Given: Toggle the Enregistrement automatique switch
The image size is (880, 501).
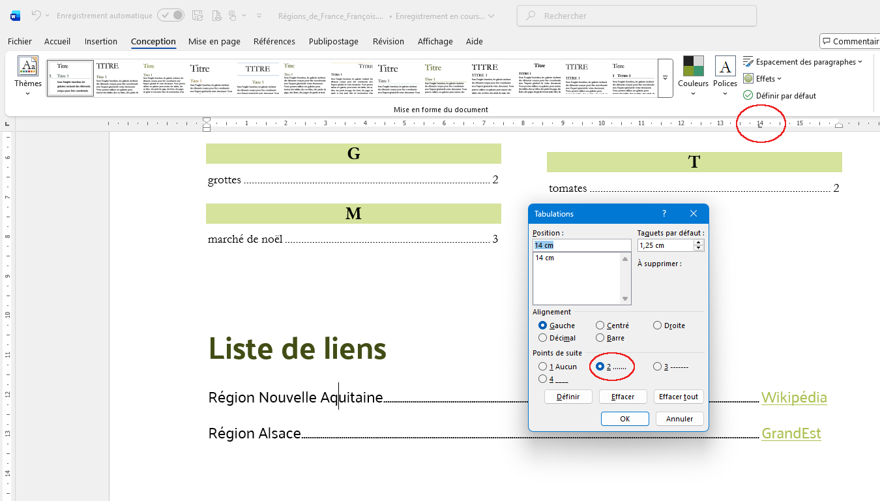Looking at the screenshot, I should coord(171,15).
